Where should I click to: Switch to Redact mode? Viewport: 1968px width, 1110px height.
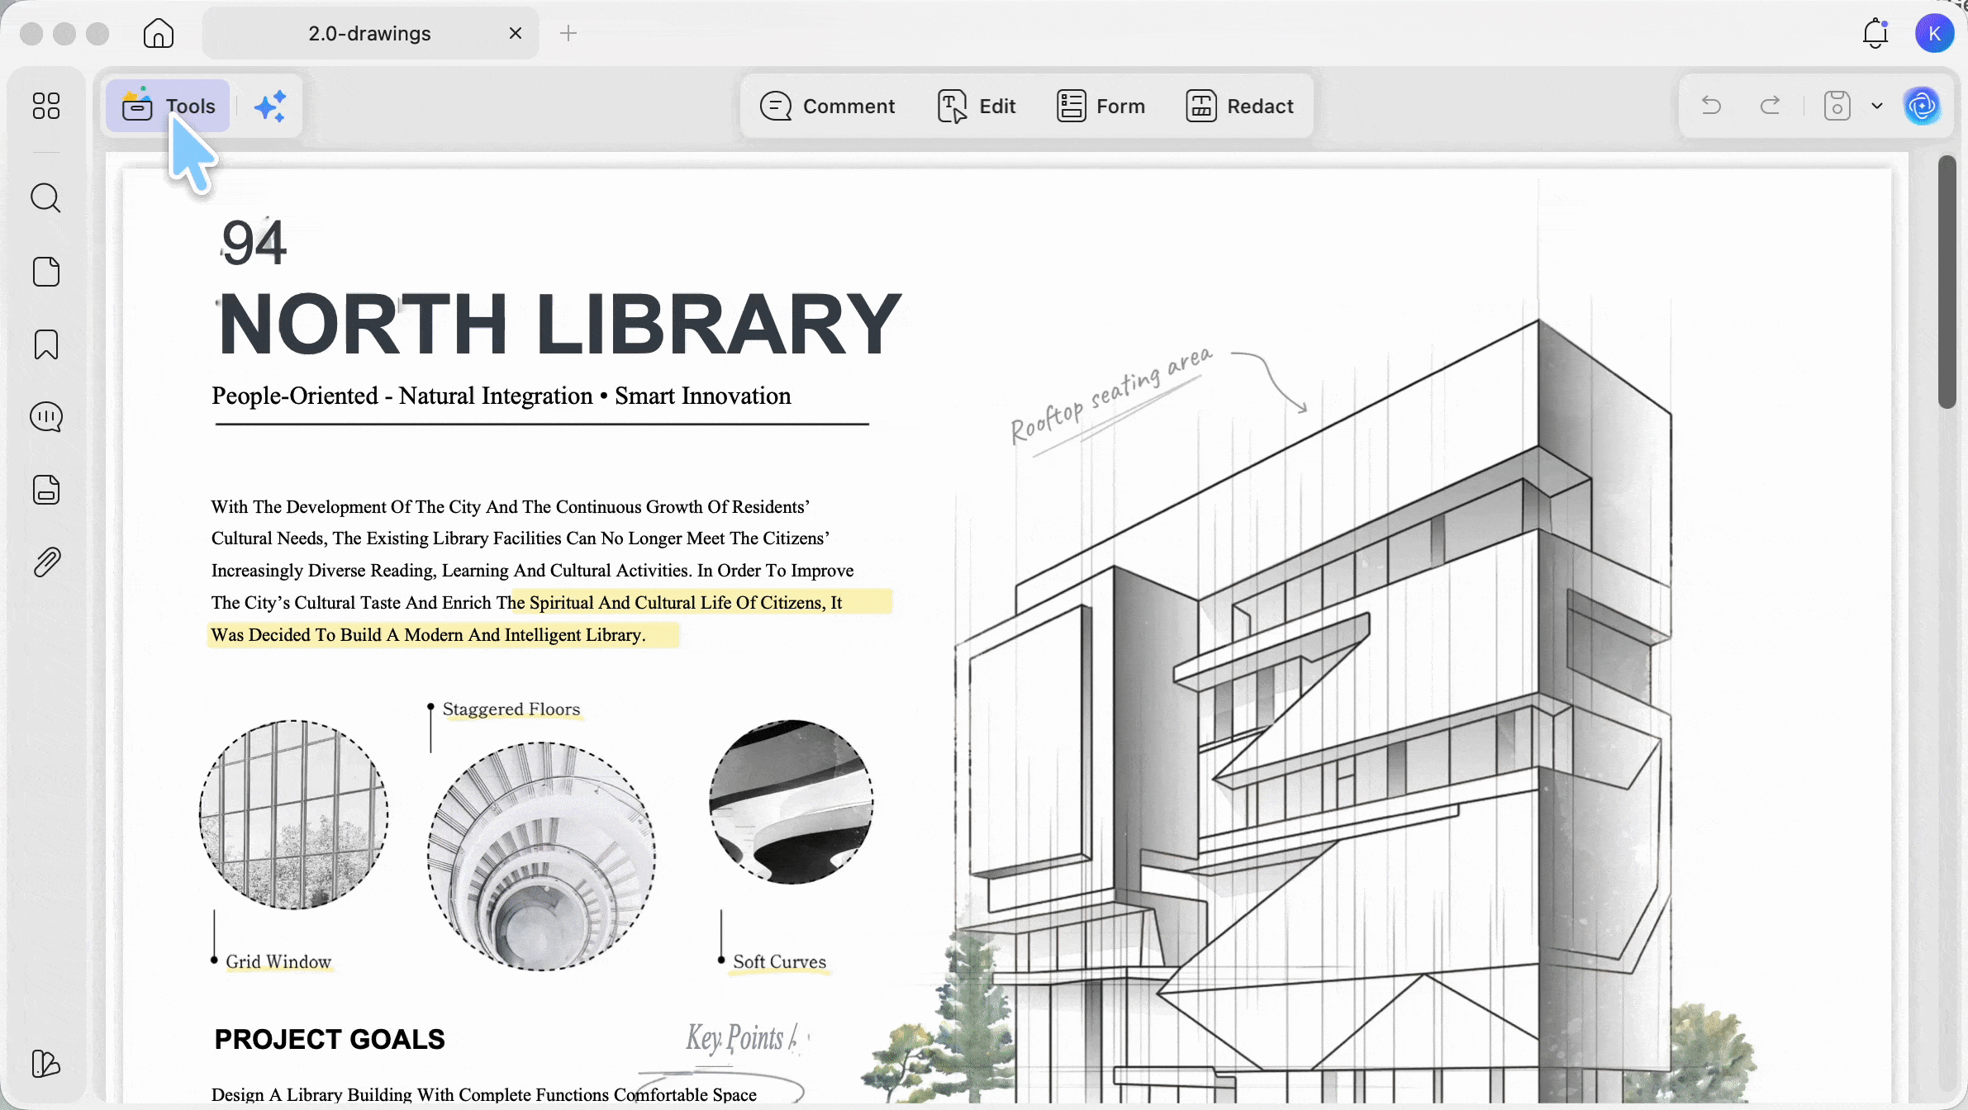coord(1239,107)
